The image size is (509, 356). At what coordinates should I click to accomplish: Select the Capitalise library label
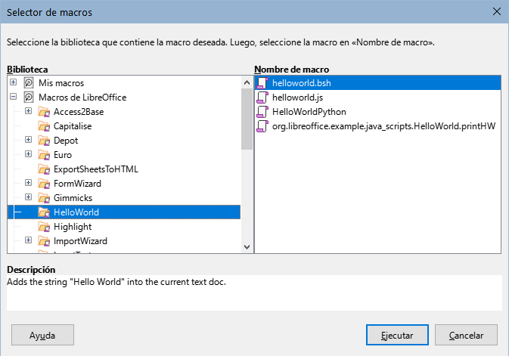click(x=73, y=126)
